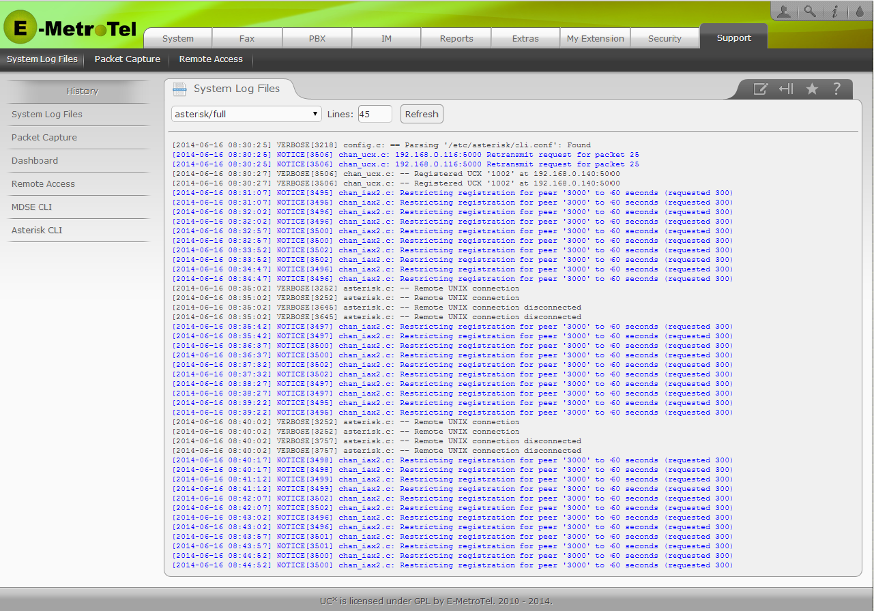Image resolution: width=874 pixels, height=611 pixels.
Task: Click the log line parsing '/etc/asterisk/zli.conf'
Action: (381, 145)
